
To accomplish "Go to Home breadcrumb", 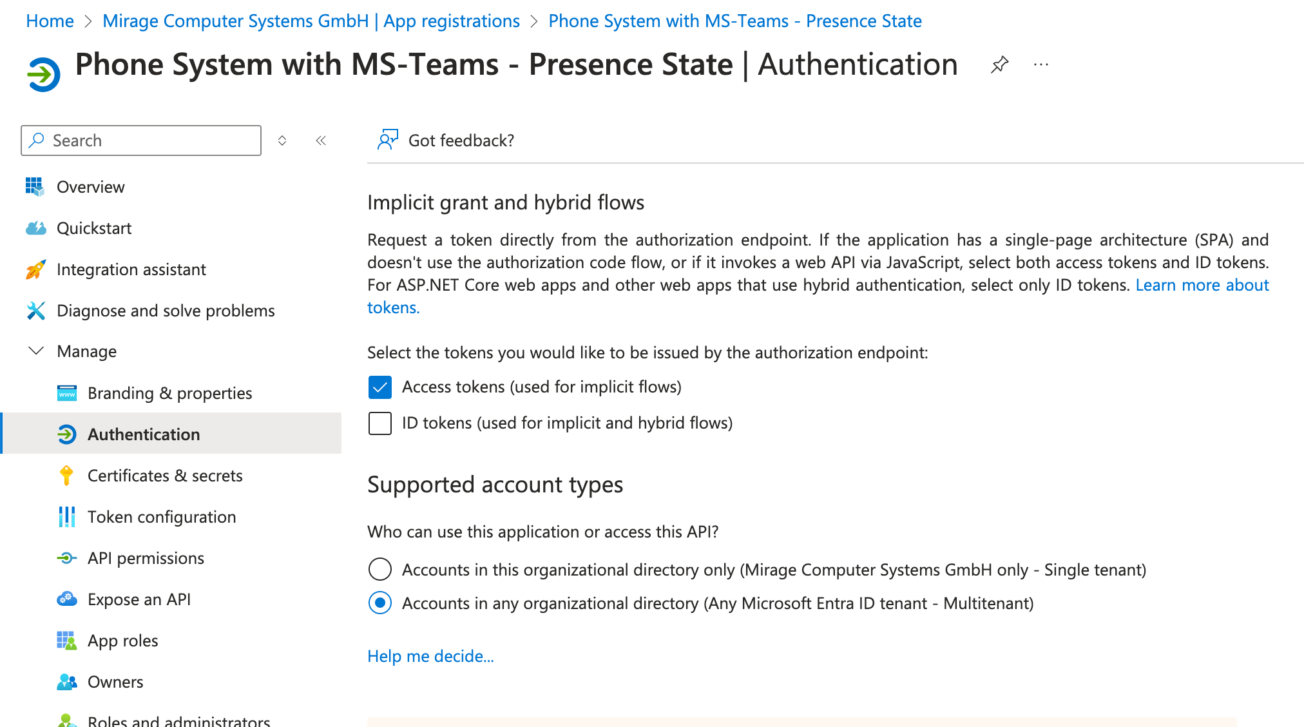I will click(x=50, y=21).
